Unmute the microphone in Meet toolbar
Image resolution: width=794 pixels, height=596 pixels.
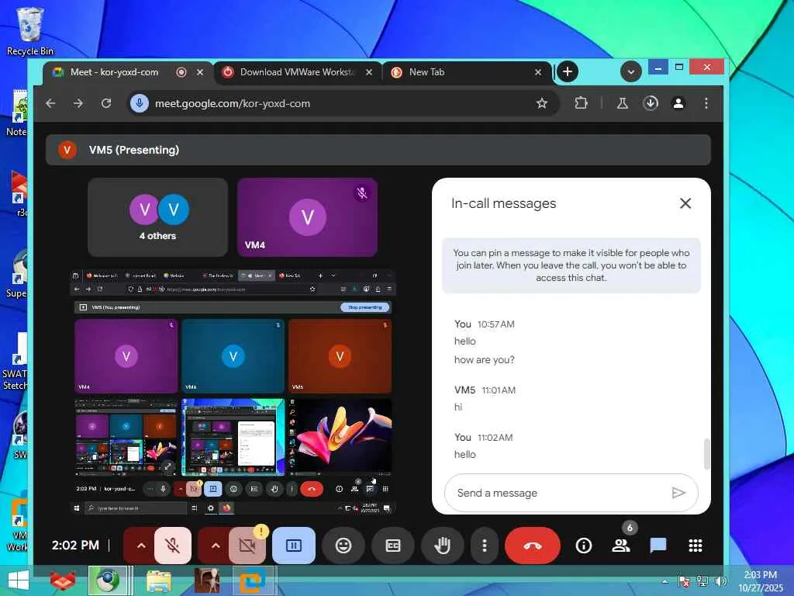(x=173, y=546)
